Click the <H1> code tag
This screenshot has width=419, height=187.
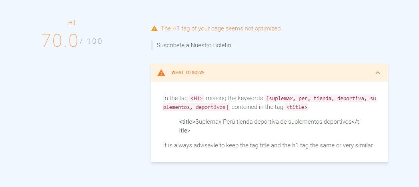[196, 99]
